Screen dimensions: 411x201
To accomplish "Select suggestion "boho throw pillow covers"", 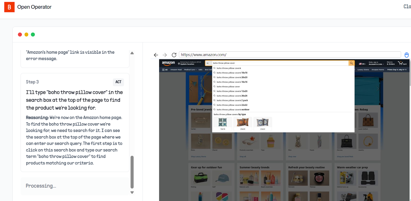I will tap(283, 68).
